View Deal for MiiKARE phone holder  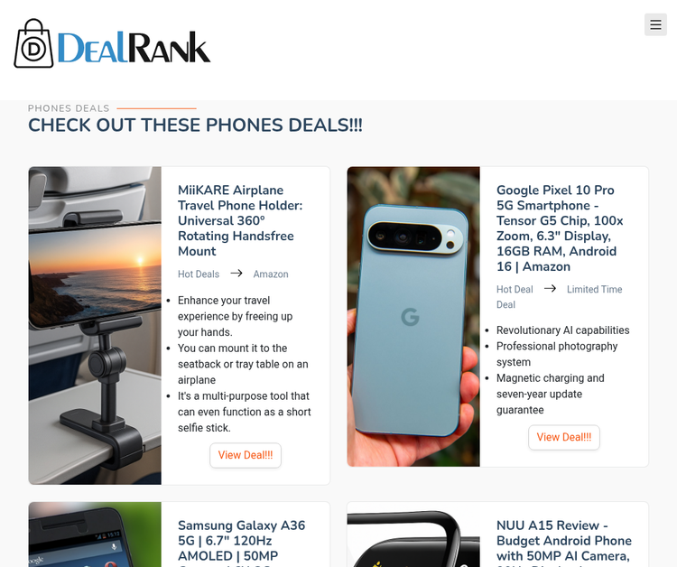coord(246,455)
